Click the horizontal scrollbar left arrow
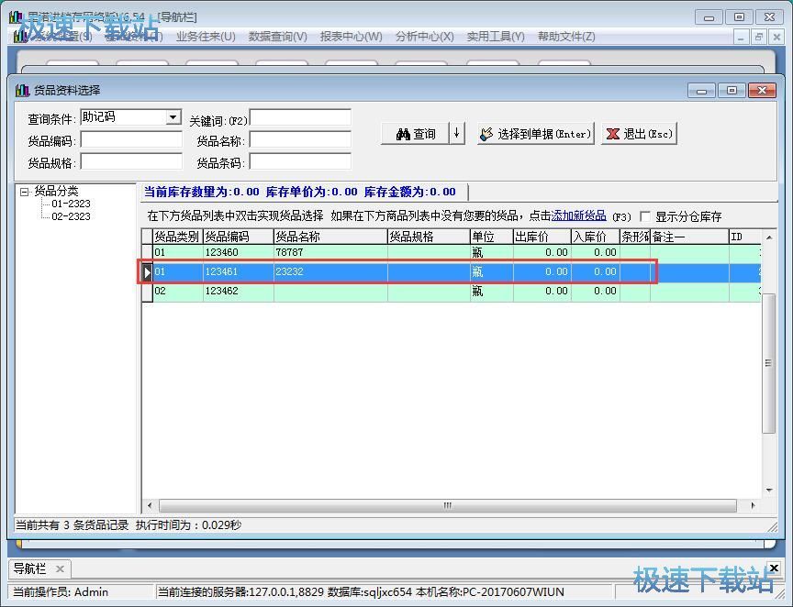The width and height of the screenshot is (793, 607). click(x=150, y=505)
